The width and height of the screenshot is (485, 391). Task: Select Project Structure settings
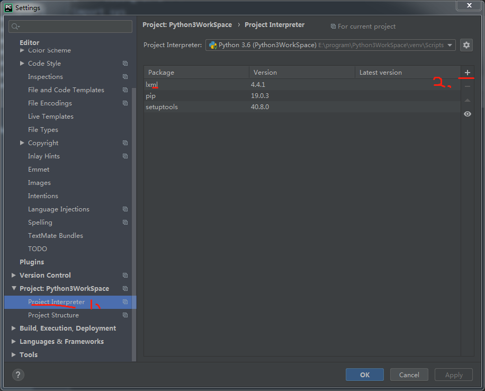click(x=53, y=315)
